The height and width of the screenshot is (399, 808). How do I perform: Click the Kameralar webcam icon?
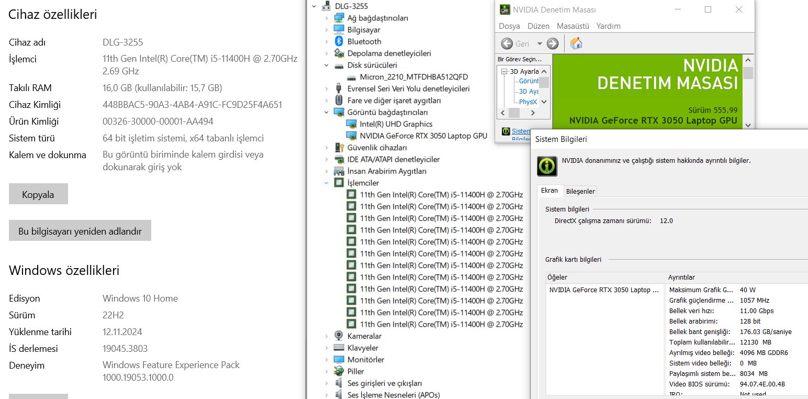(x=339, y=336)
